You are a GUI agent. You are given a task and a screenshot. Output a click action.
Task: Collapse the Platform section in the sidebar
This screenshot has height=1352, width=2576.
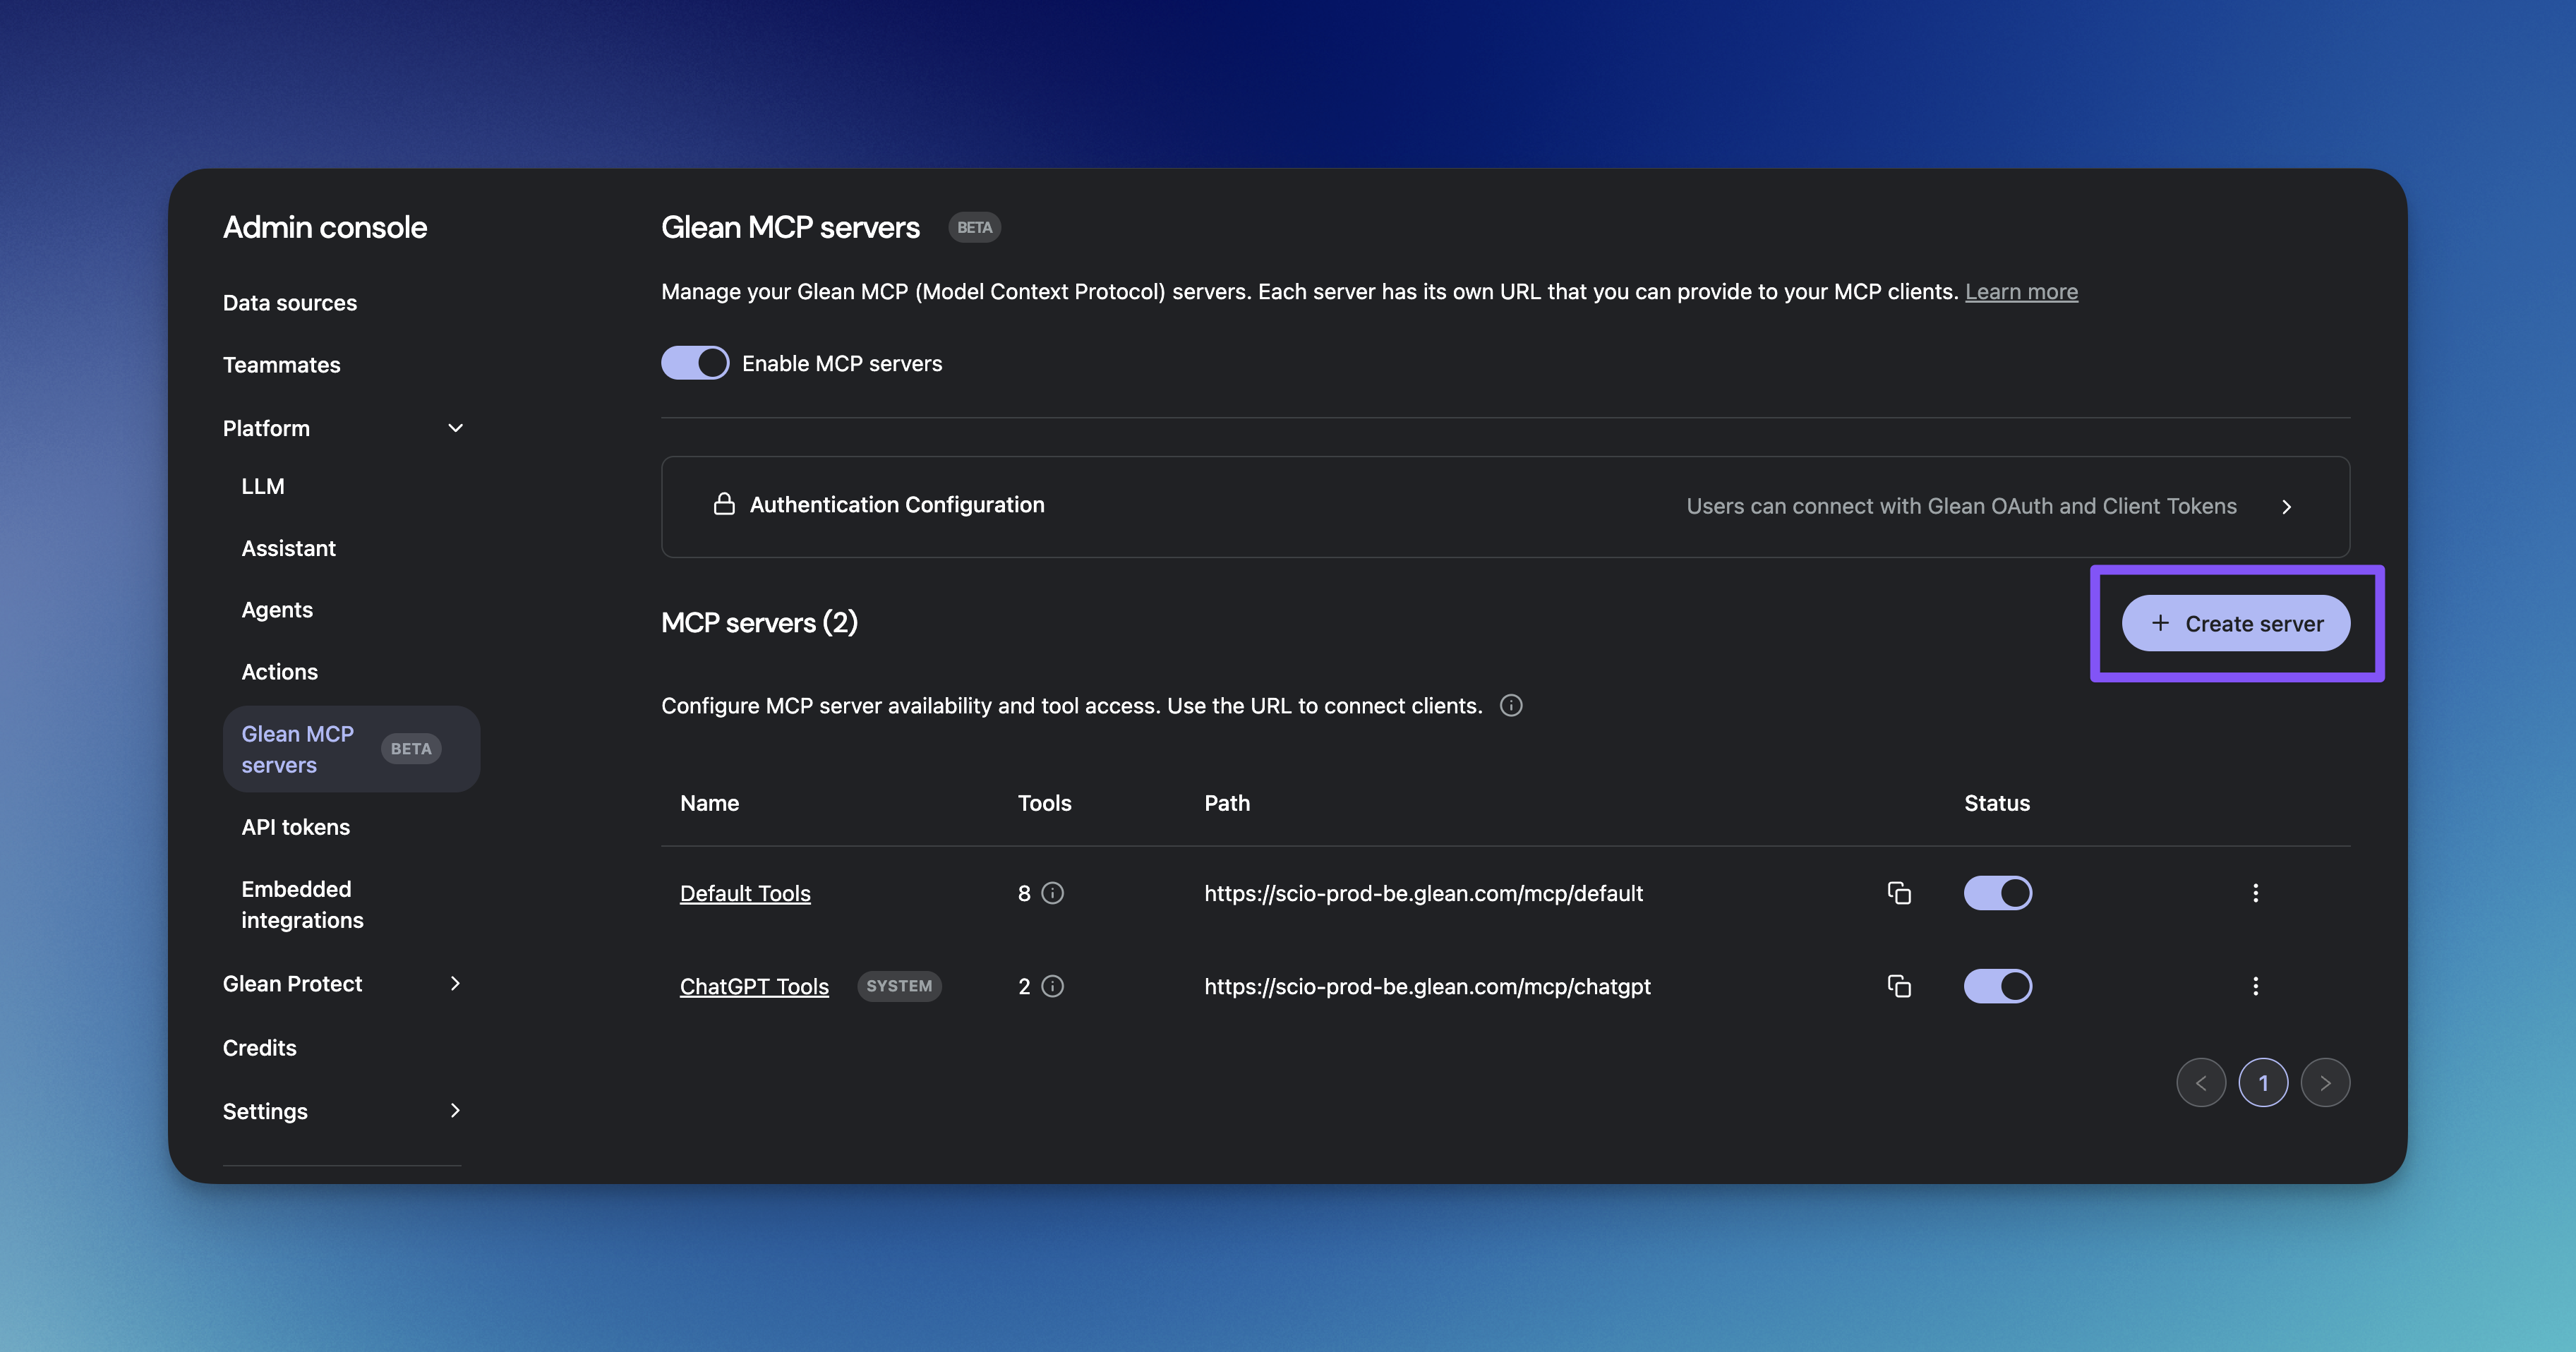tap(456, 428)
